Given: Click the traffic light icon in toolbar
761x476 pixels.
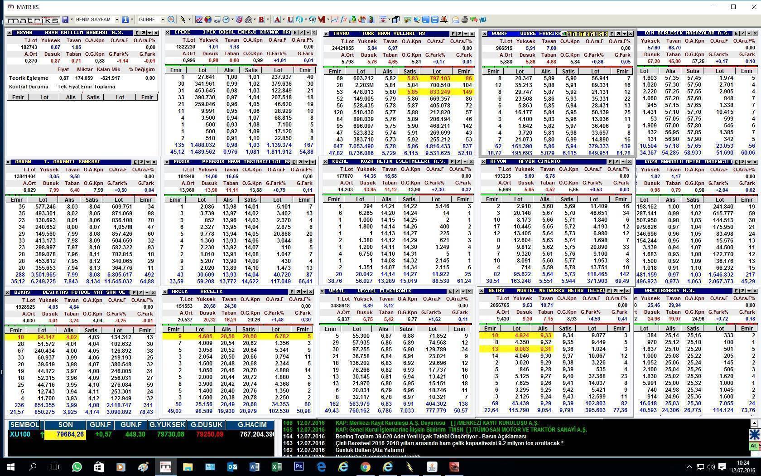Looking at the screenshot, I should pos(371,19).
